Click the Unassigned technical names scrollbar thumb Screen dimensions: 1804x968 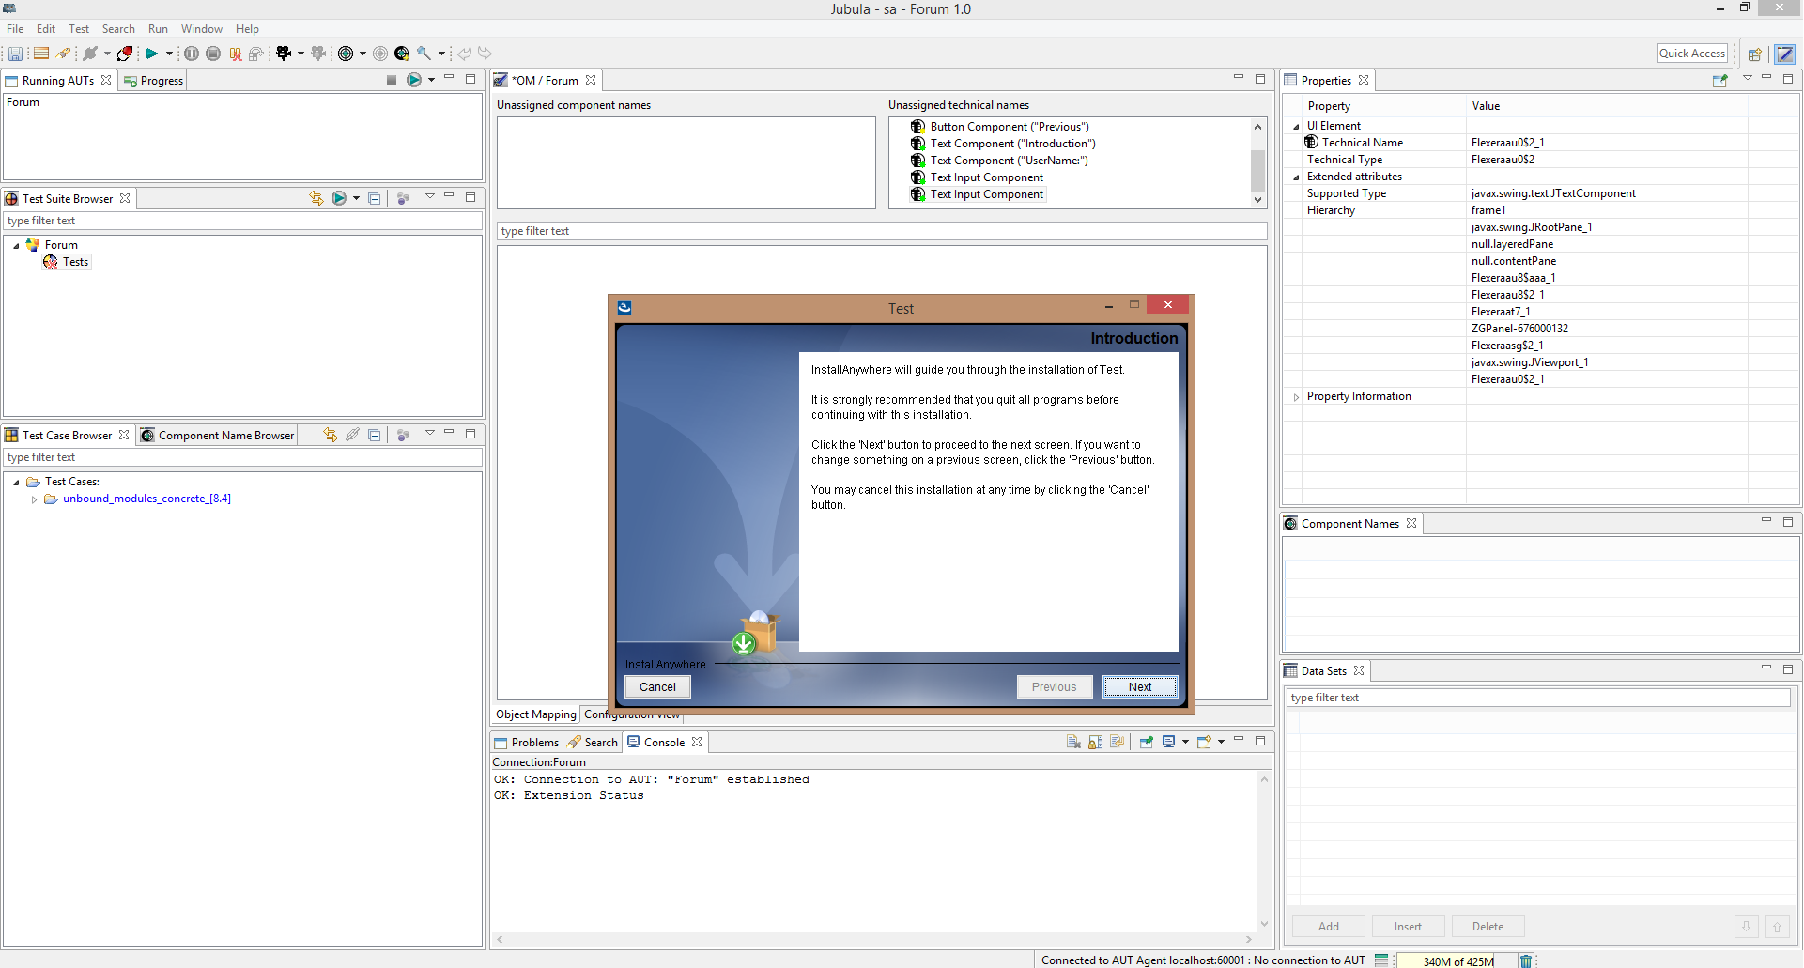[x=1257, y=171]
